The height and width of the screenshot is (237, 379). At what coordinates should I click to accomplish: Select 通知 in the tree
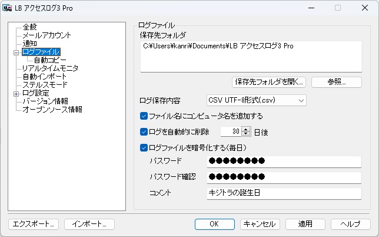tap(30, 44)
